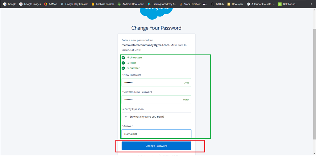Show more bookmarks with the chevron
This screenshot has height=156, width=316.
[x=311, y=4]
